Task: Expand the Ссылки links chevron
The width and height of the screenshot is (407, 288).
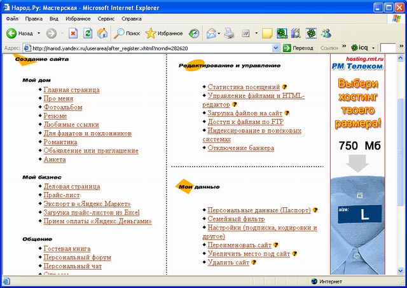Action: click(x=344, y=46)
